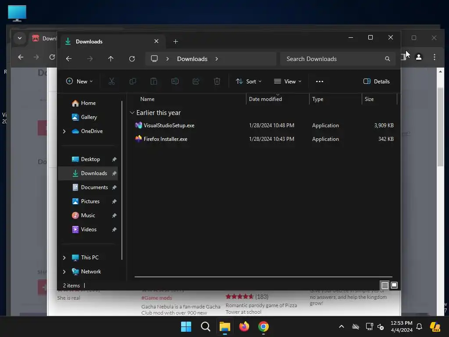Unpin Desktop from Quick access
The height and width of the screenshot is (337, 449).
point(114,159)
